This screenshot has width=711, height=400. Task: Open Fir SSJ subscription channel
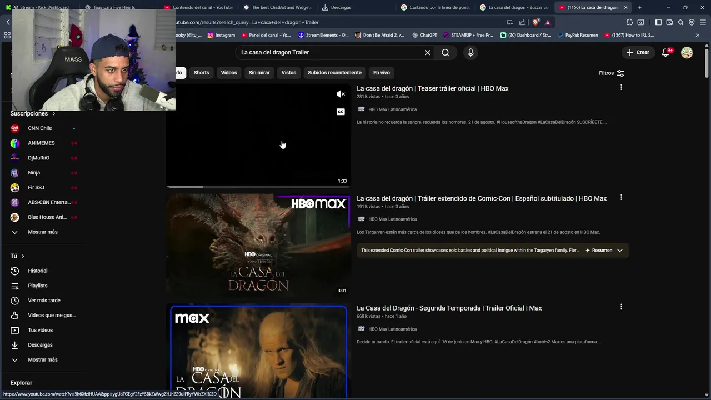pos(43,187)
